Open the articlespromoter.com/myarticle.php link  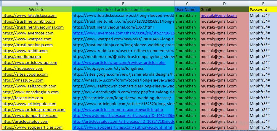click(118, 110)
